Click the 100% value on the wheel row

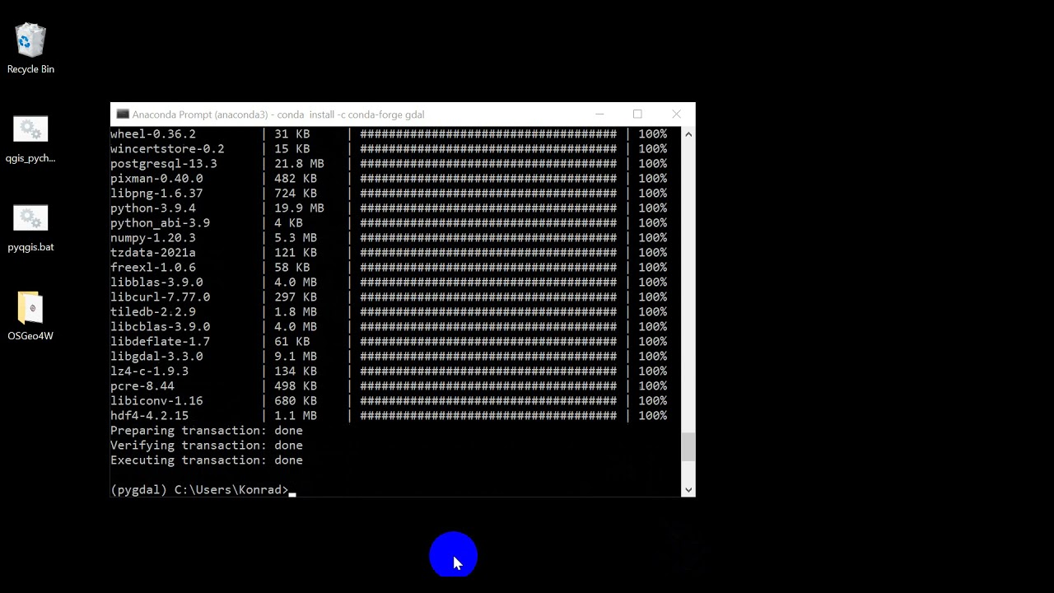click(652, 134)
